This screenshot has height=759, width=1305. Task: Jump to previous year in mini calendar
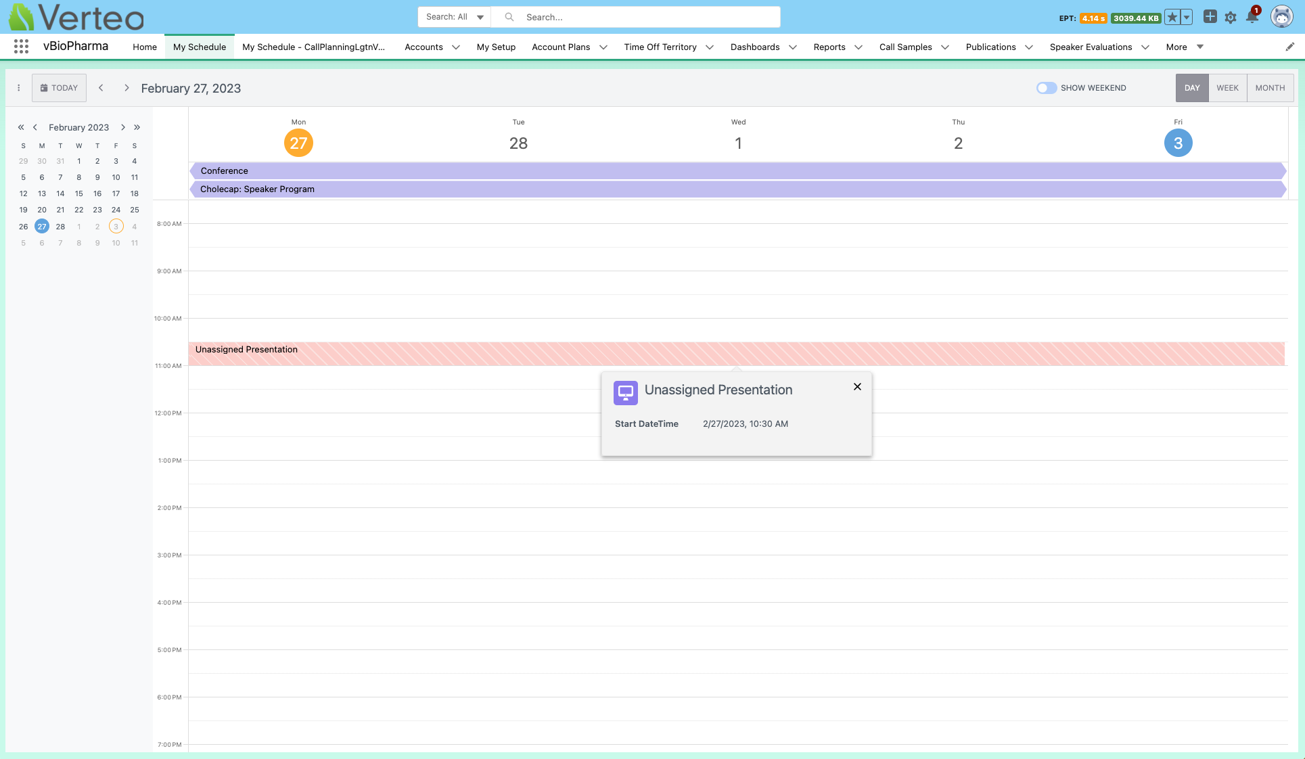[x=21, y=127]
